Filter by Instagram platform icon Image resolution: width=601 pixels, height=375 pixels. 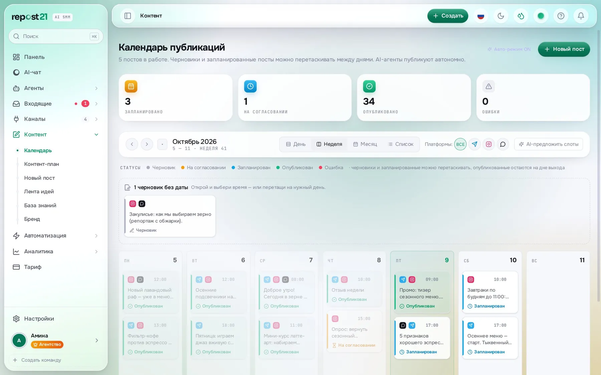pyautogui.click(x=489, y=144)
